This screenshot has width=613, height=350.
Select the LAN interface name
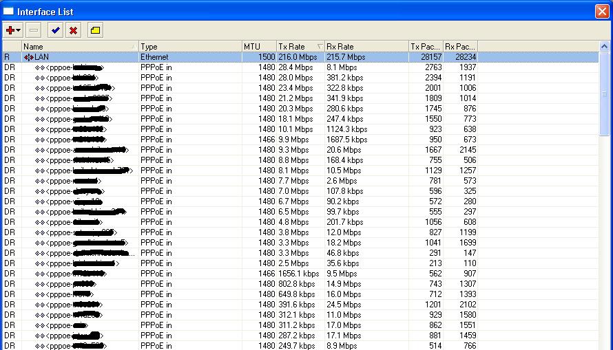coord(41,57)
